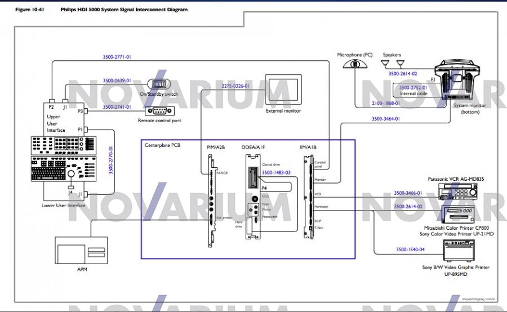
Task: Select the Microphone (PC) icon
Action: (355, 64)
